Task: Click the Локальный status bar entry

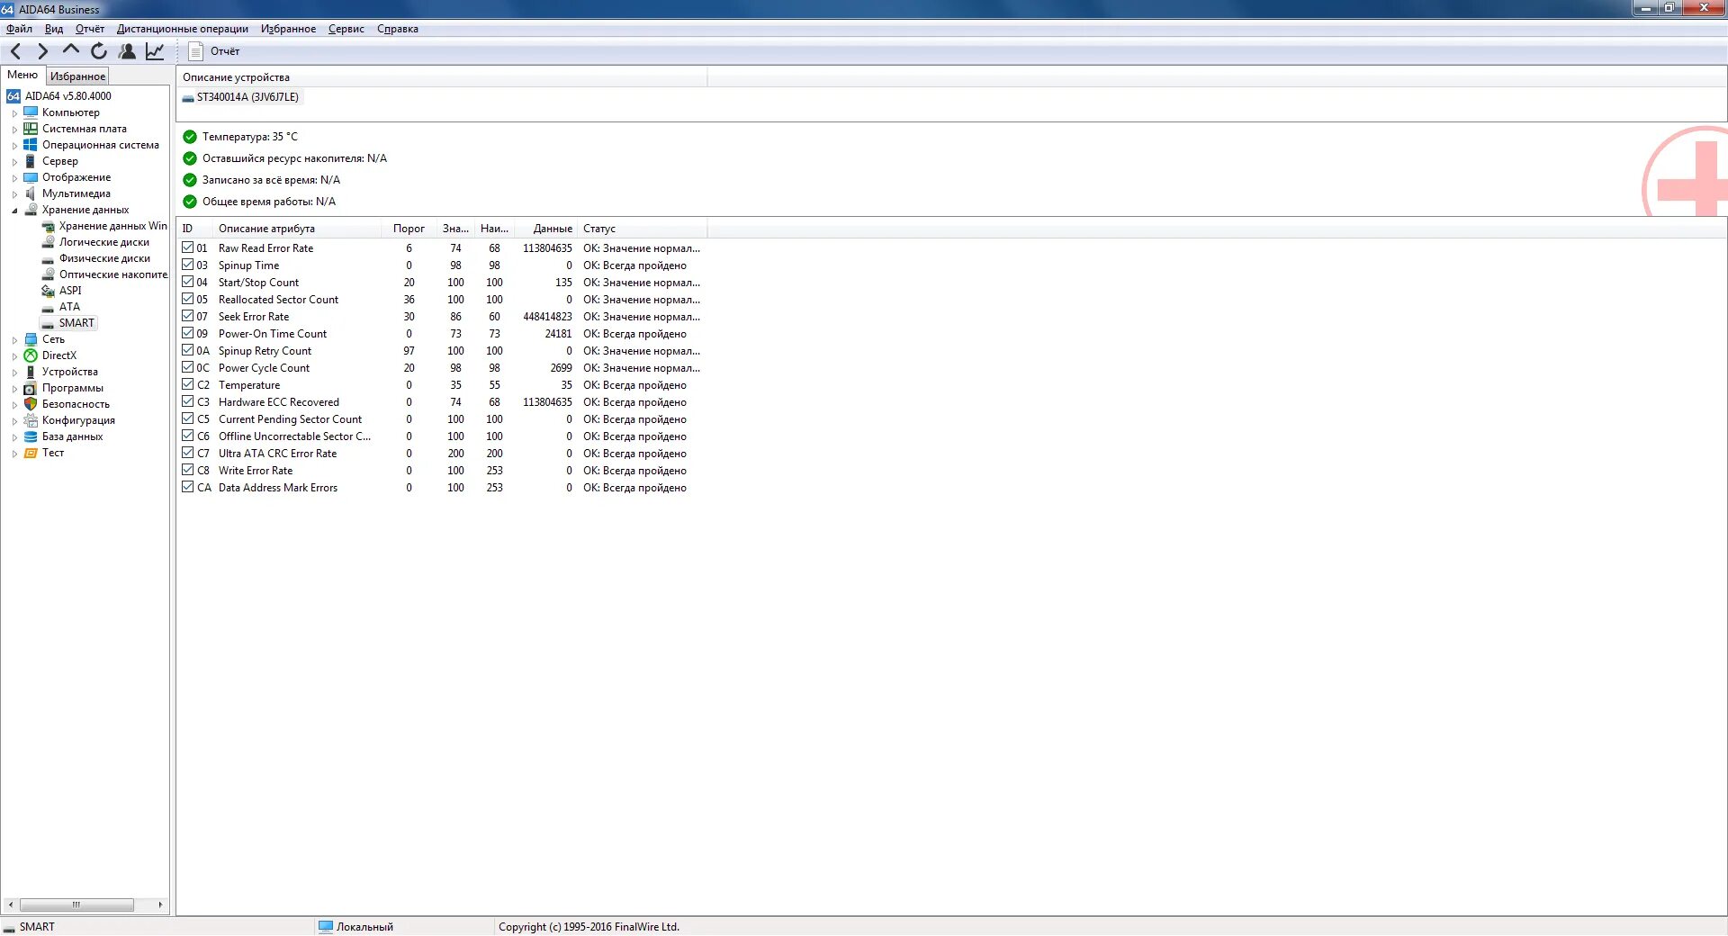Action: point(356,927)
